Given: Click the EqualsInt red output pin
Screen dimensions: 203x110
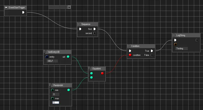Looking at the screenshot, I should click(x=102, y=73).
